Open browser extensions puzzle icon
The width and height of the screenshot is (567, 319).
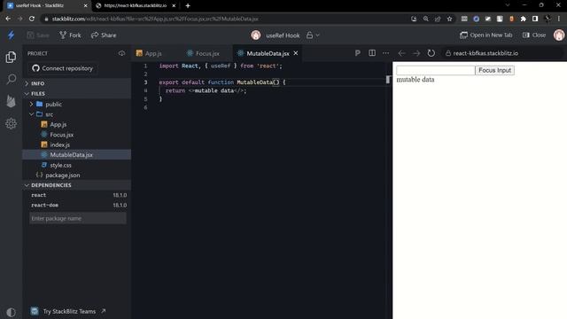[524, 19]
